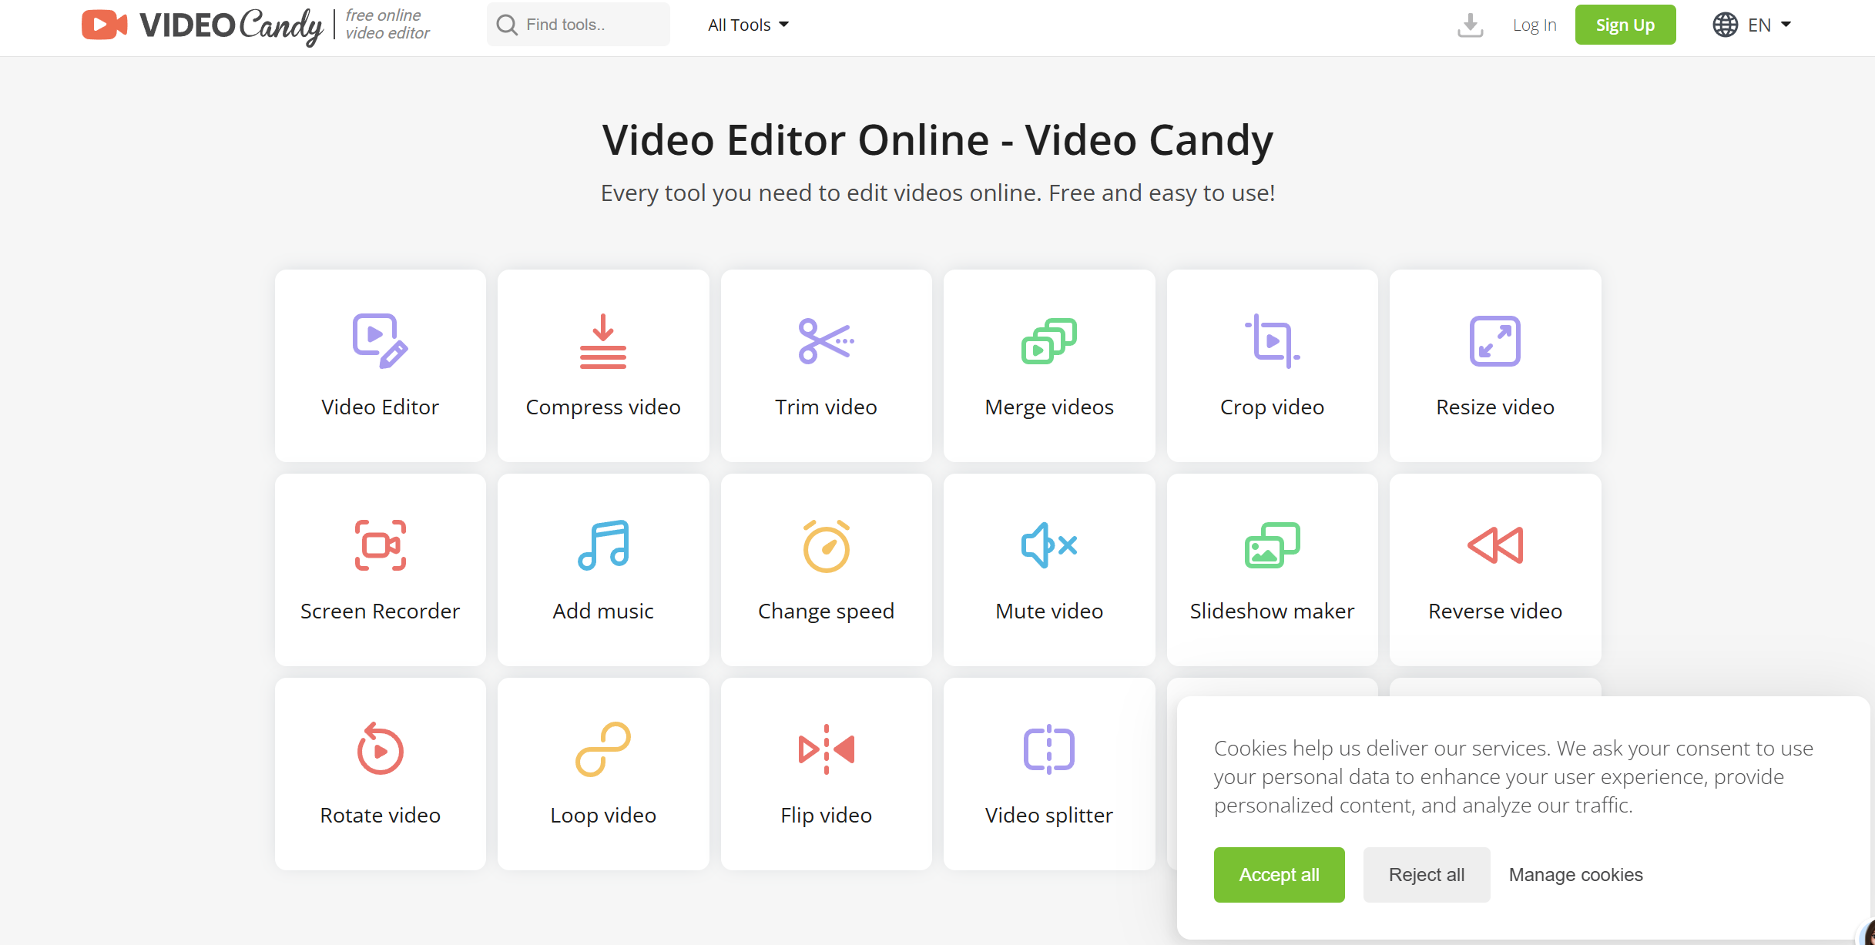Click the VIDEO Candy wordmark text
Screen dimensions: 1875x945
click(x=230, y=26)
